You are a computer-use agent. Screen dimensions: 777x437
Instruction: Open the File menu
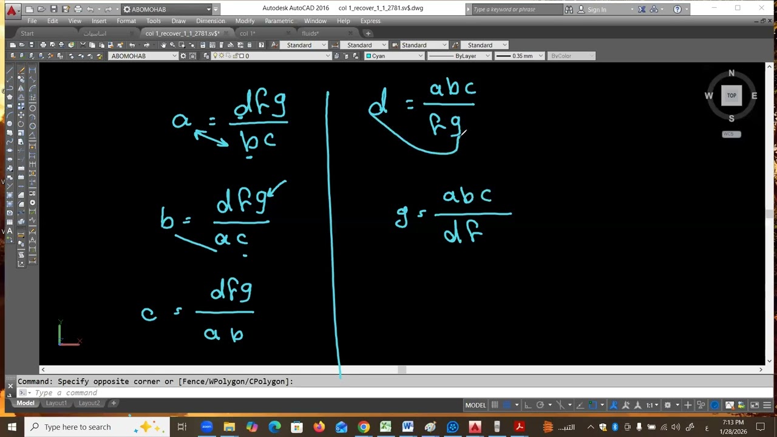(32, 21)
